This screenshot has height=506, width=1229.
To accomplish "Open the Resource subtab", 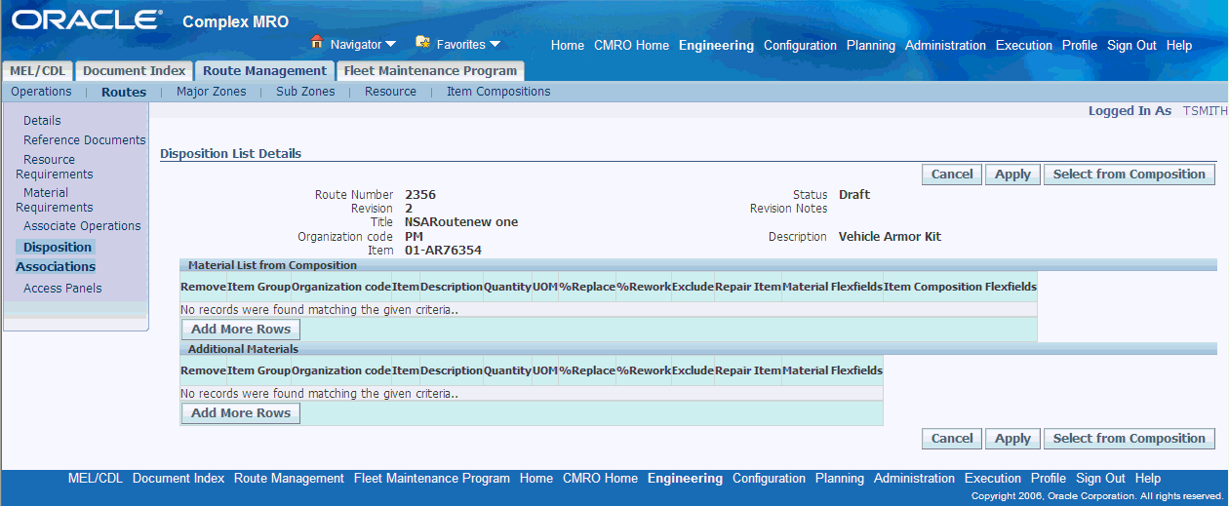I will point(390,92).
